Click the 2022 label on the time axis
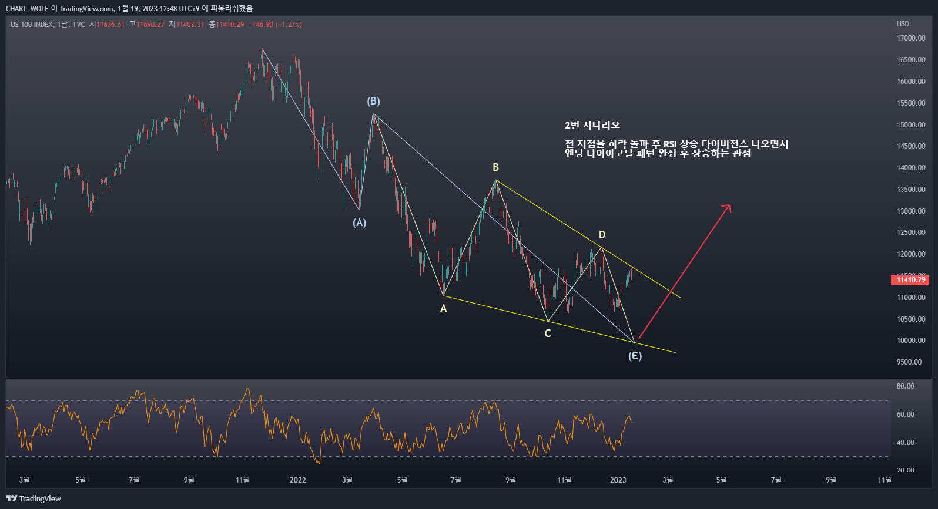 [x=298, y=480]
